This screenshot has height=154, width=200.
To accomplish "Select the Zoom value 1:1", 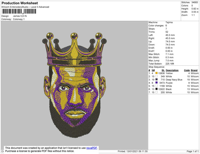I will click(193, 15).
